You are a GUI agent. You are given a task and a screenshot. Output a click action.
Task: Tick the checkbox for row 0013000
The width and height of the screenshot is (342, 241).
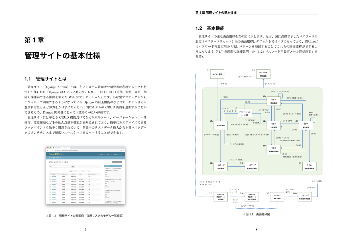pos(50,176)
